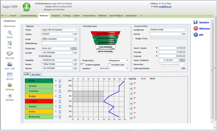Click the S facts button
Image resolution: width=217 pixels, height=131 pixels.
131,108
